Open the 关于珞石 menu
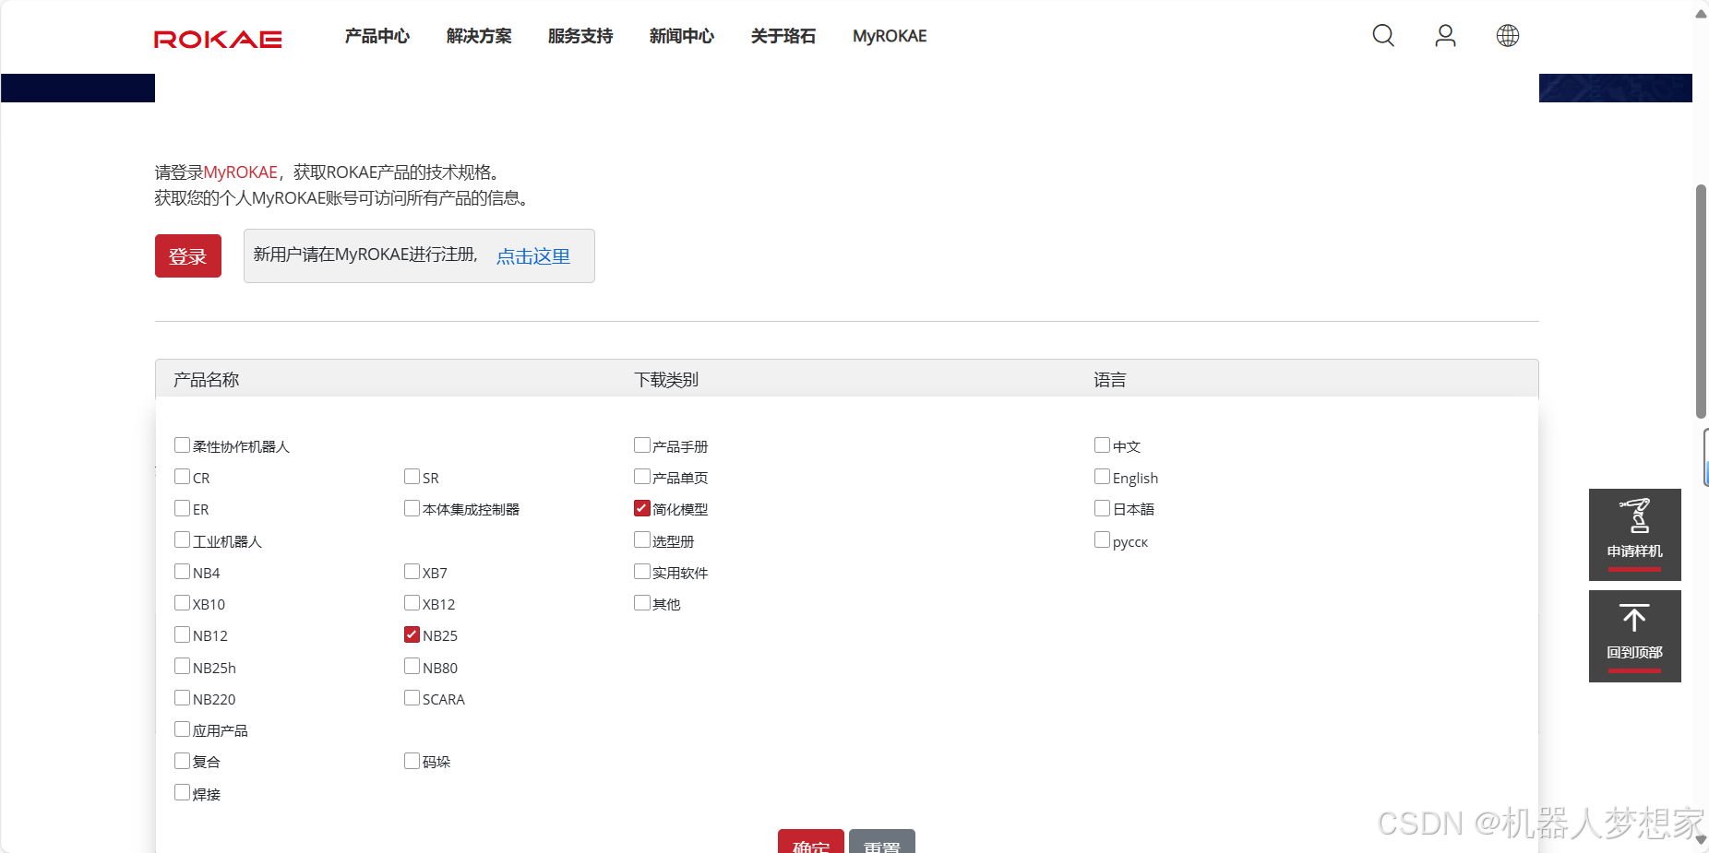1709x853 pixels. click(x=783, y=36)
